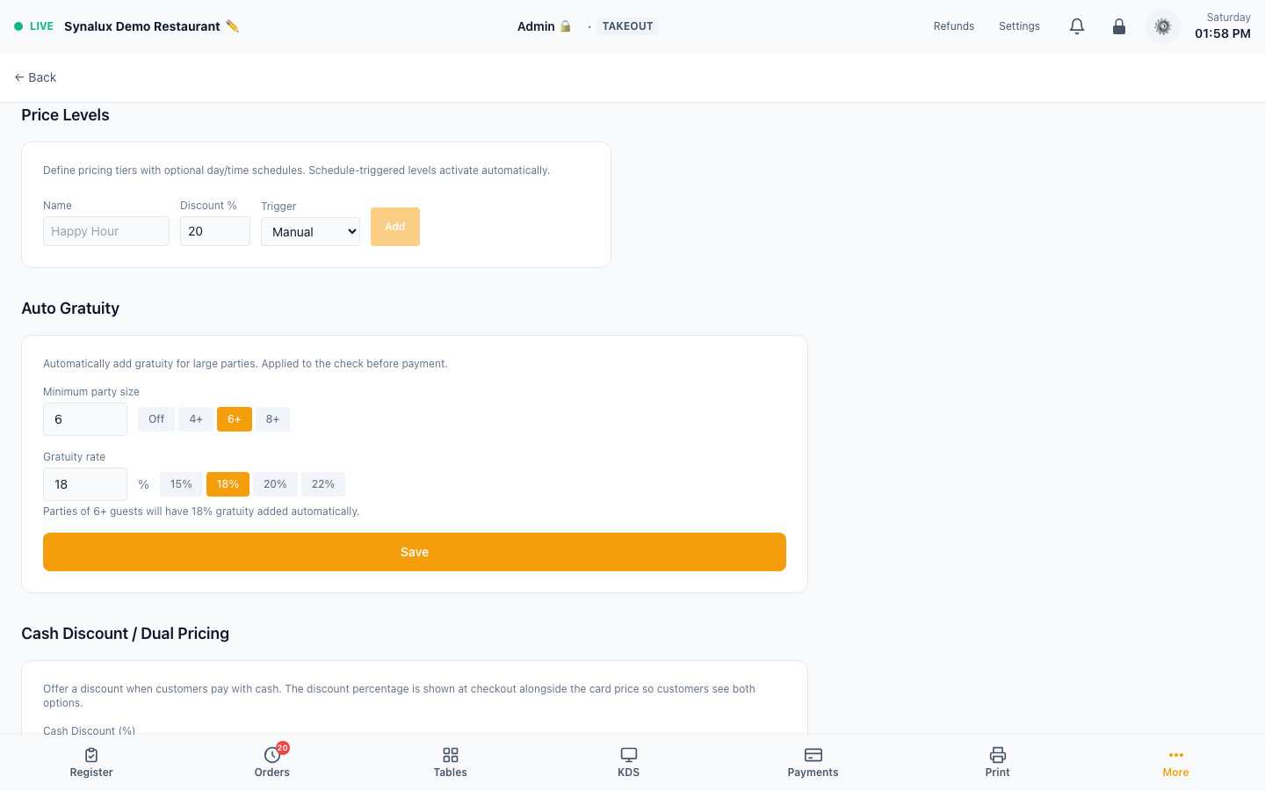Viewport: 1265px width, 791px height.
Task: Click the Discount % input field
Action: click(x=215, y=231)
